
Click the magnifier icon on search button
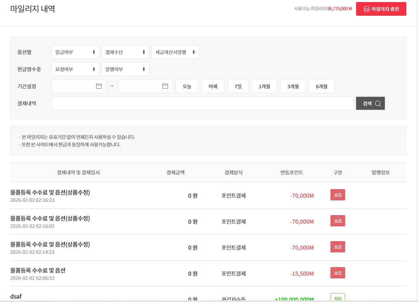click(x=378, y=104)
